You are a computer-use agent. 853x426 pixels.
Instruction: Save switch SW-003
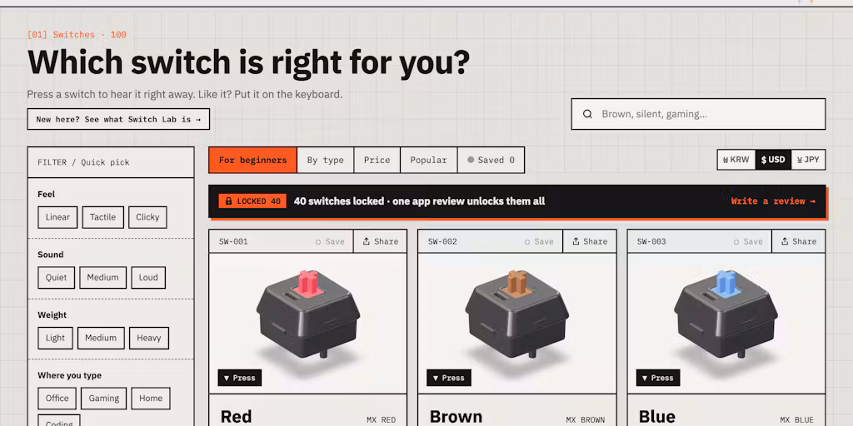pos(748,241)
